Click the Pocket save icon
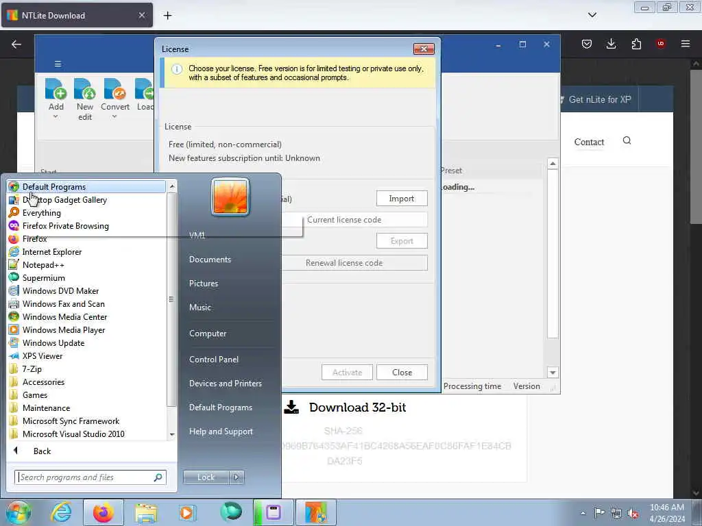The width and height of the screenshot is (702, 526). 587,44
